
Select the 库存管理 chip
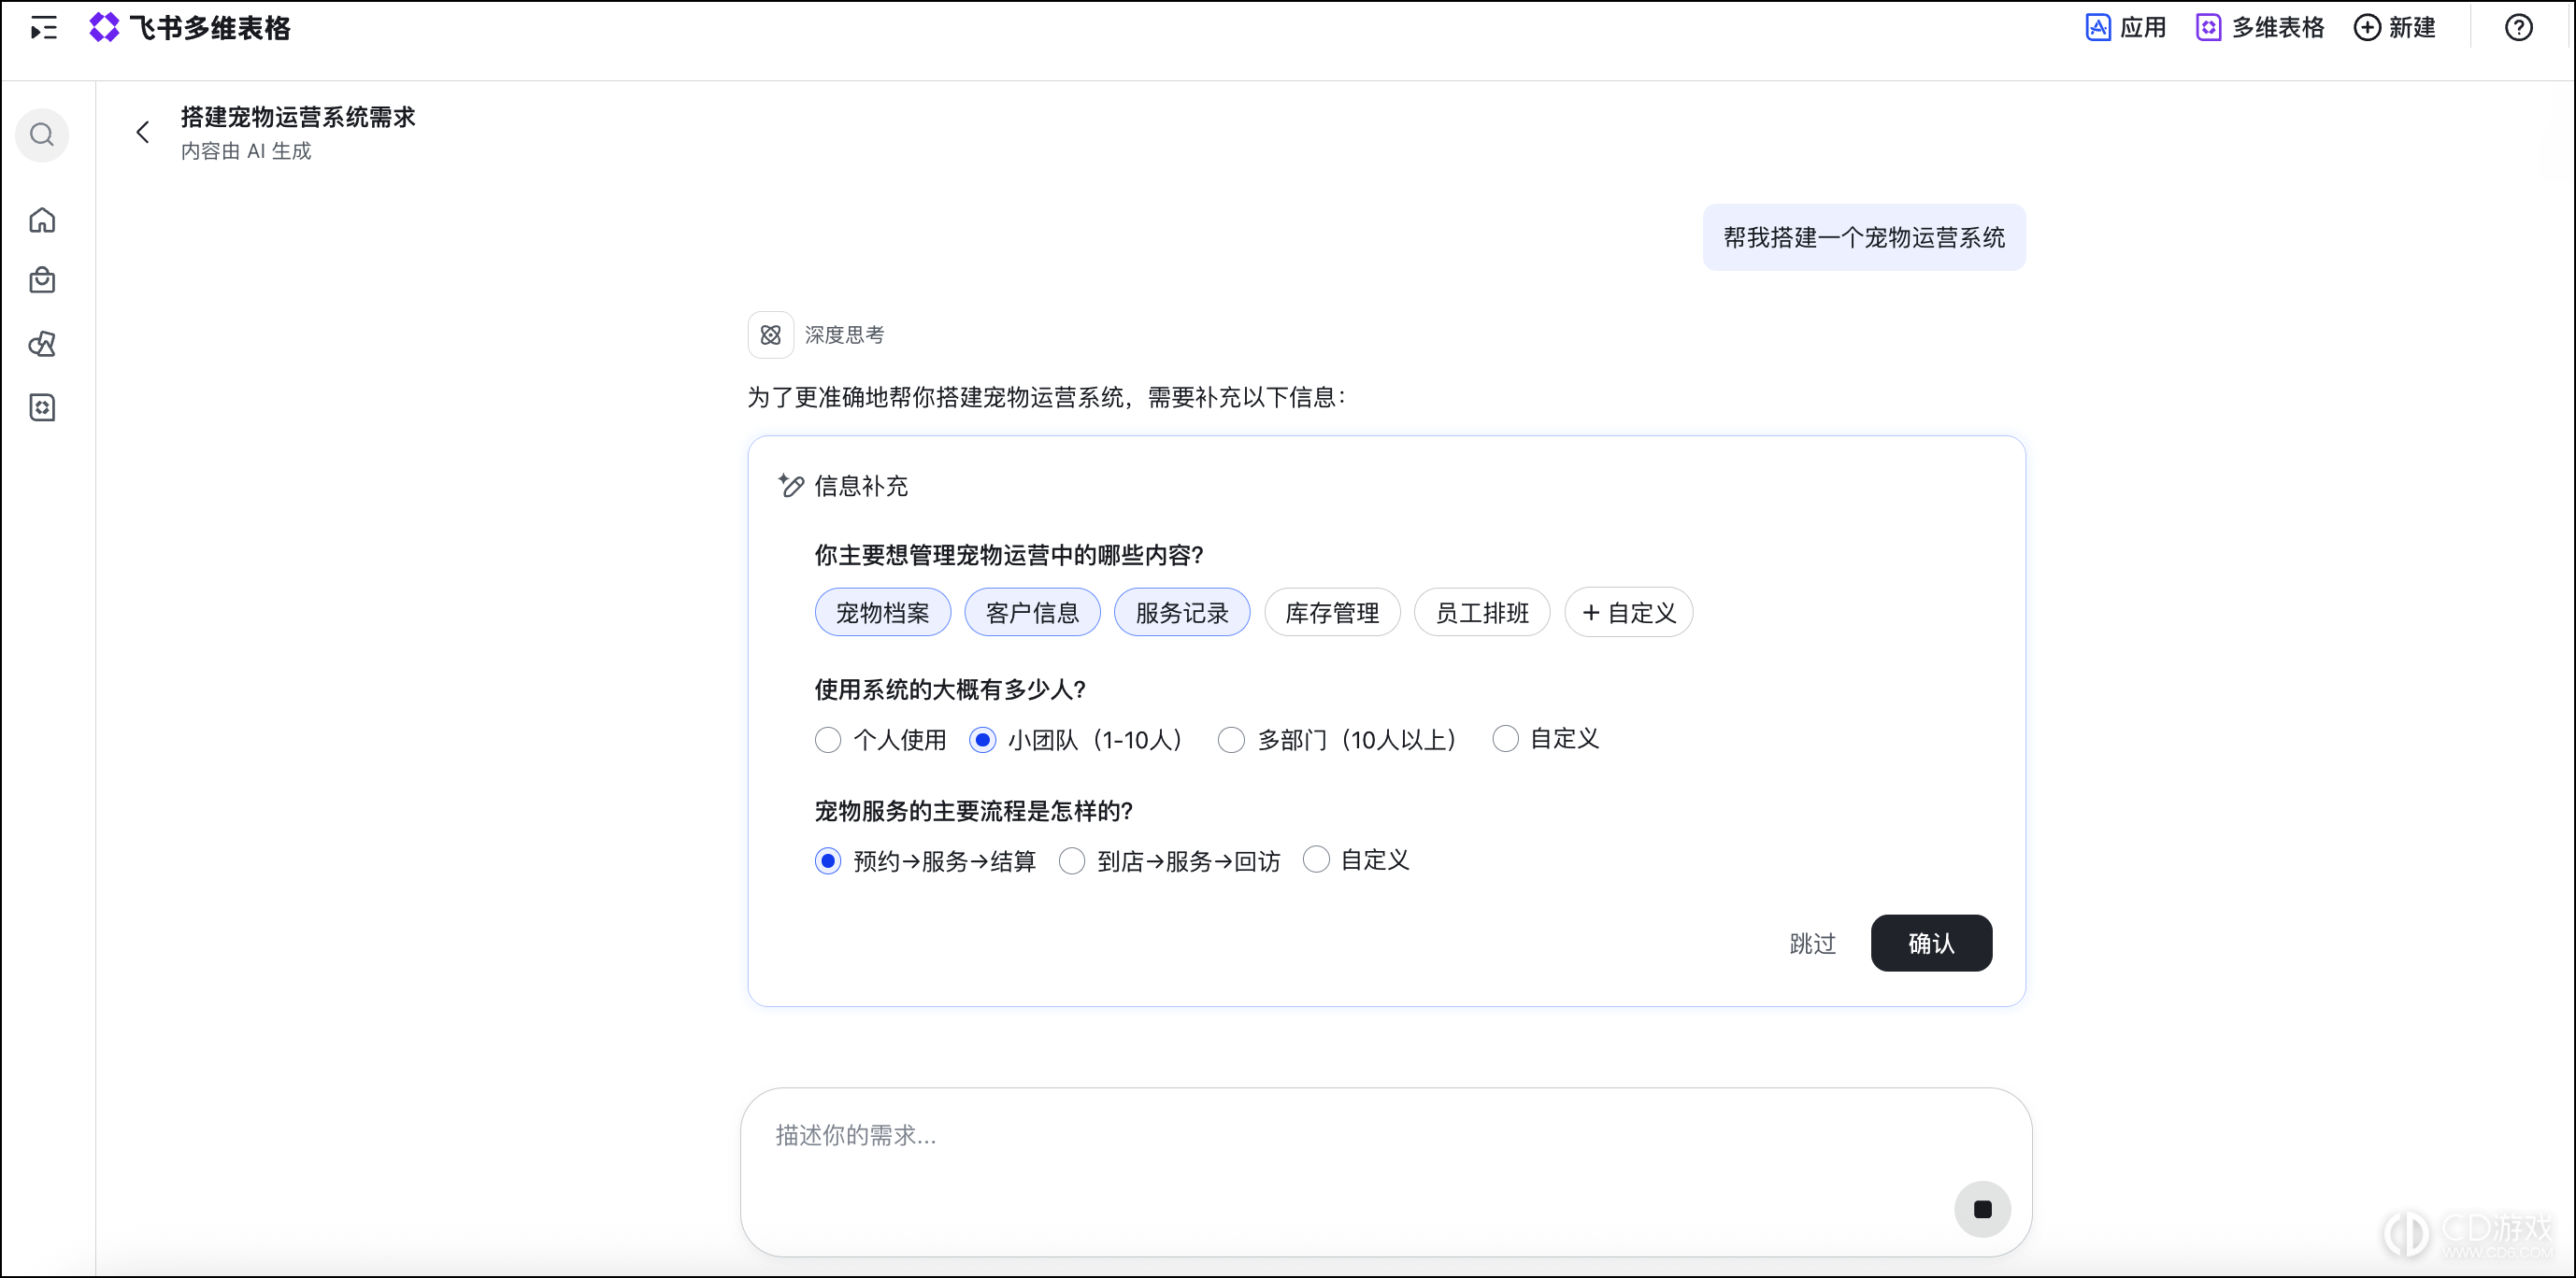[x=1332, y=613]
